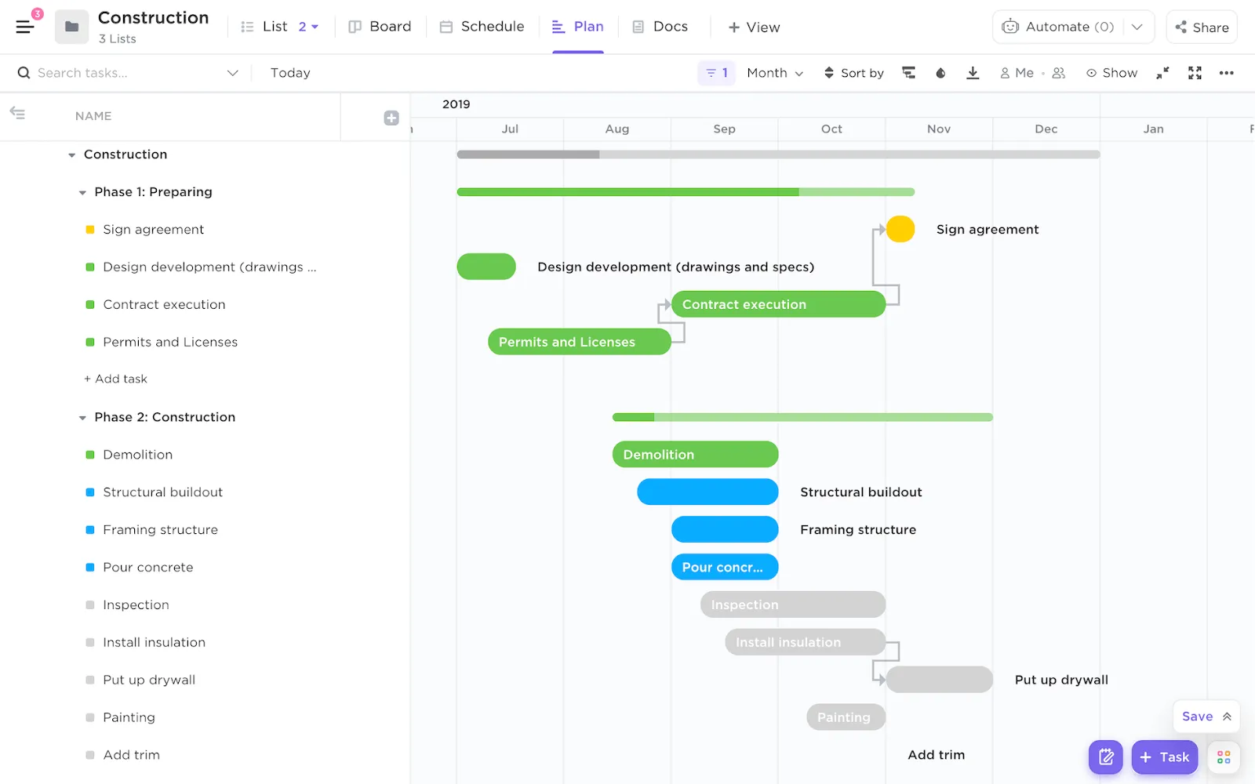Open the Sort by dropdown
Screen dimensions: 1255x784
pyautogui.click(x=853, y=73)
